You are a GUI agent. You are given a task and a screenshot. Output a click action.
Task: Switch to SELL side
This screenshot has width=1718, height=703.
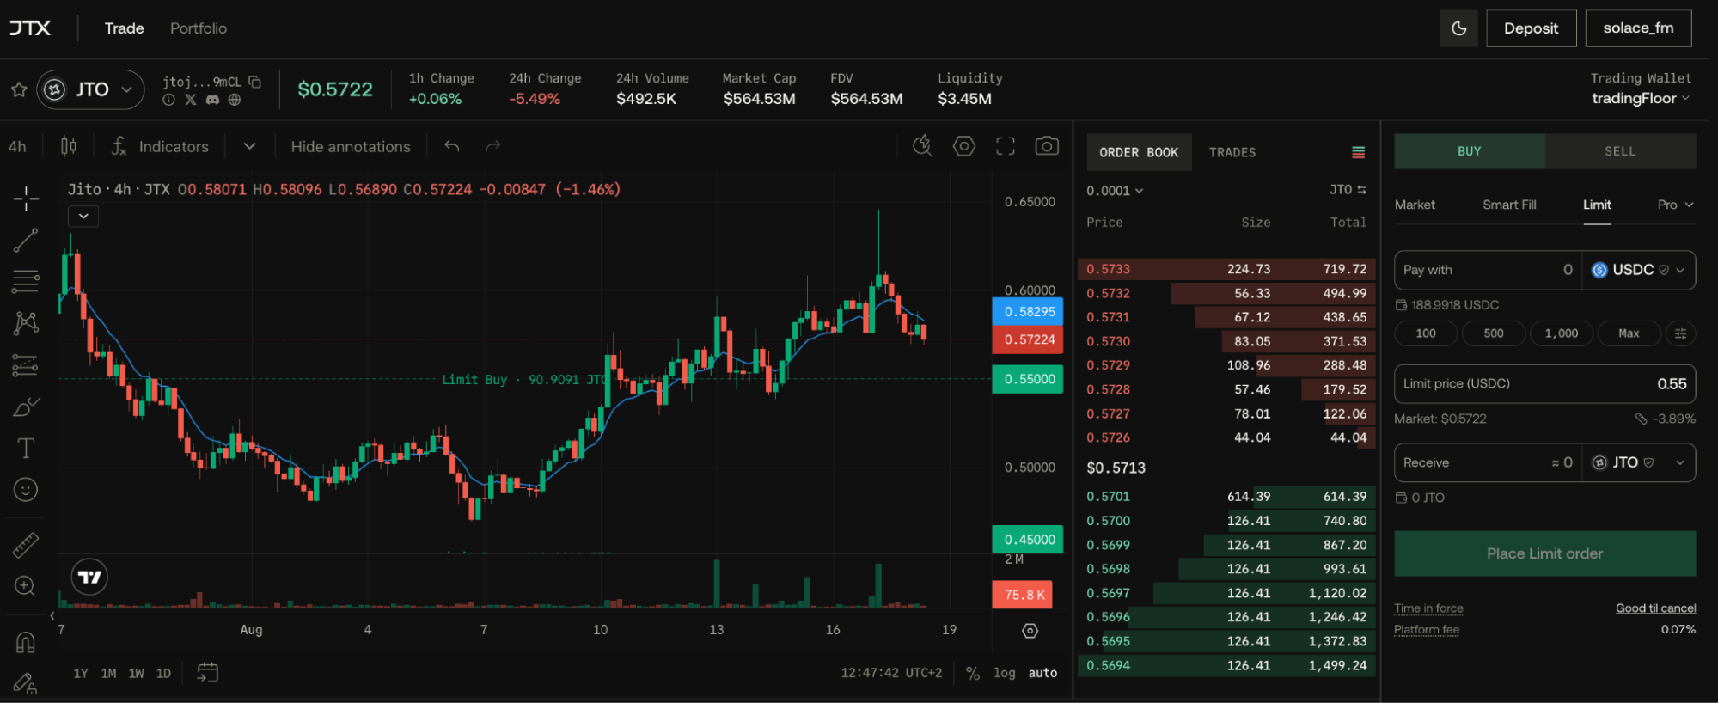pos(1621,151)
